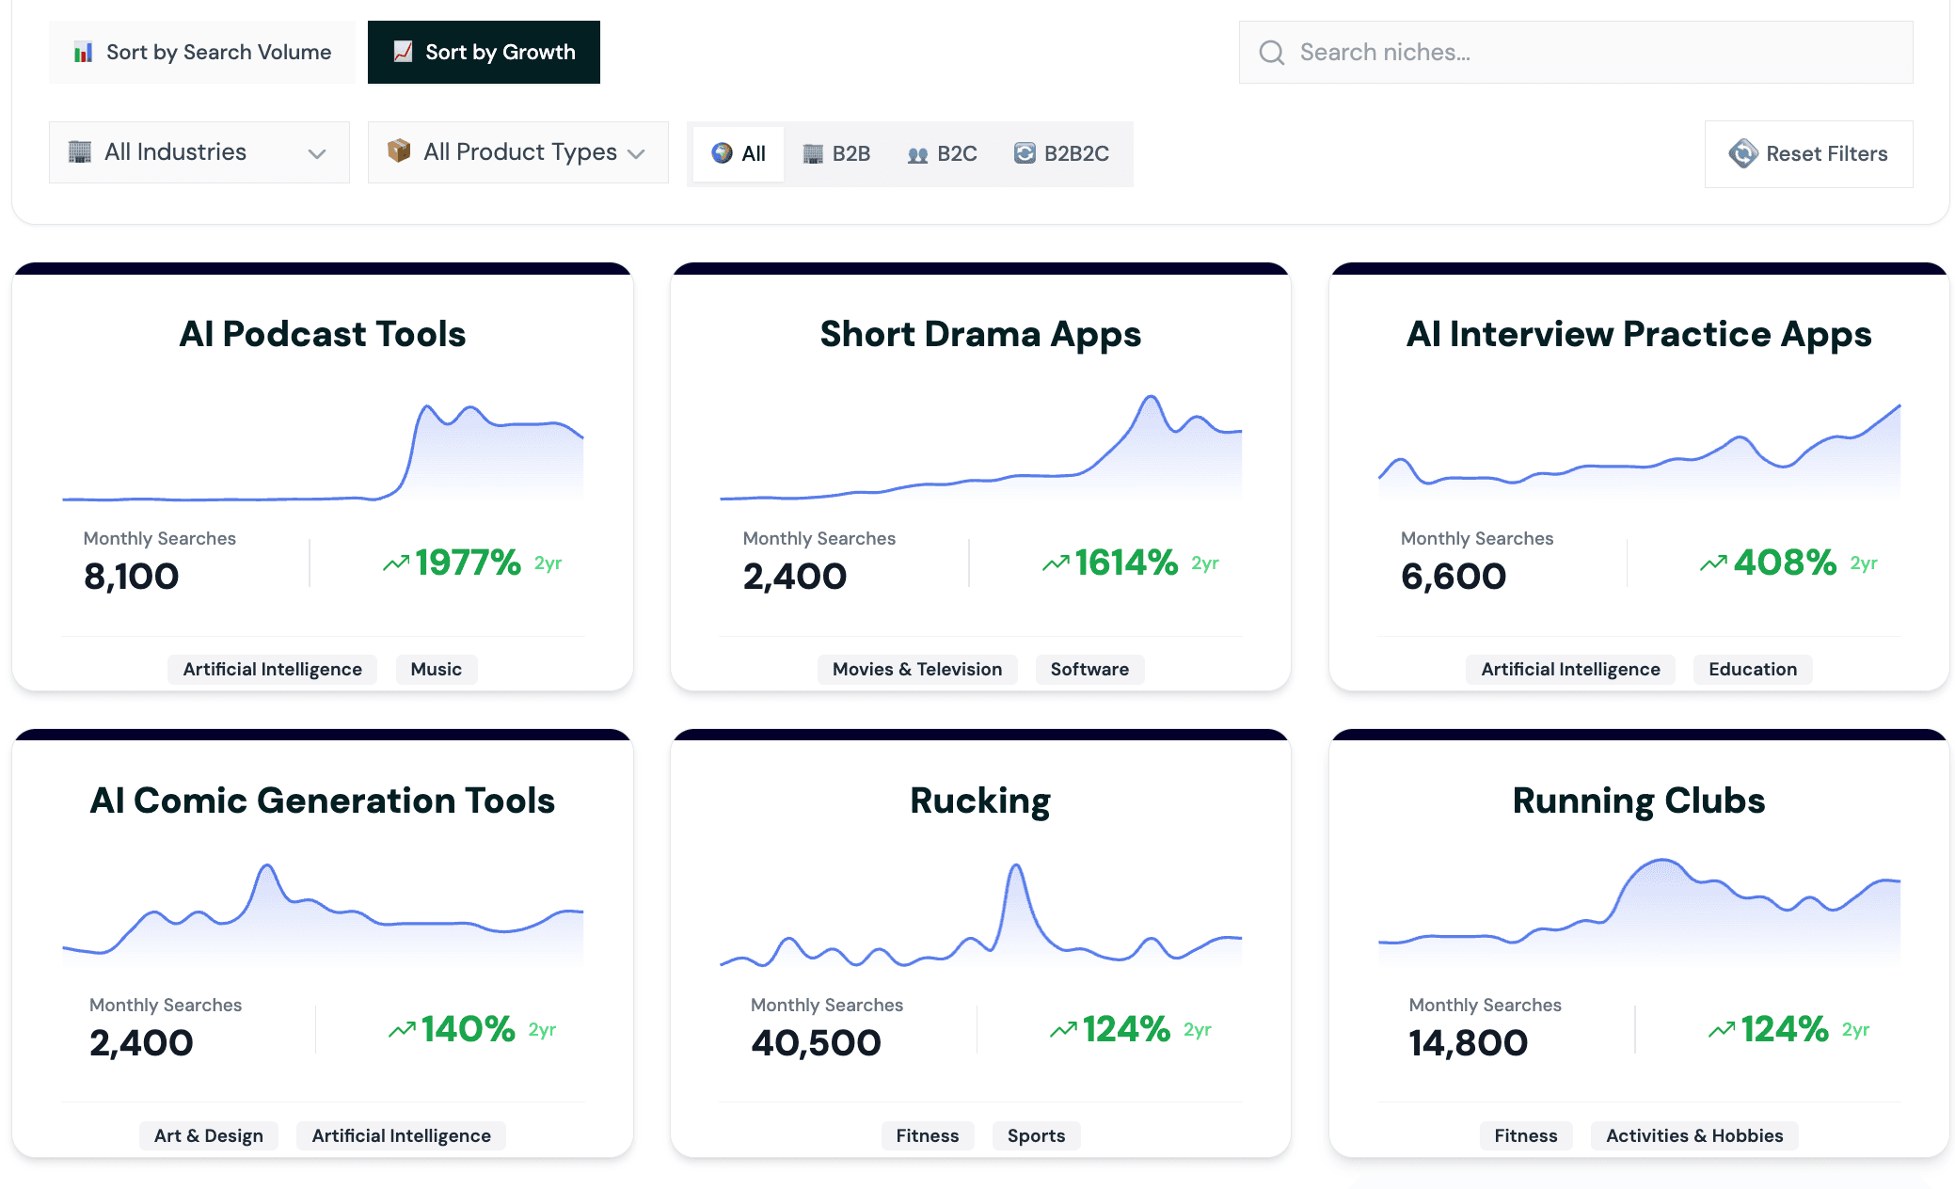
Task: Click the package box icon beside All Product Types
Action: coord(399,151)
